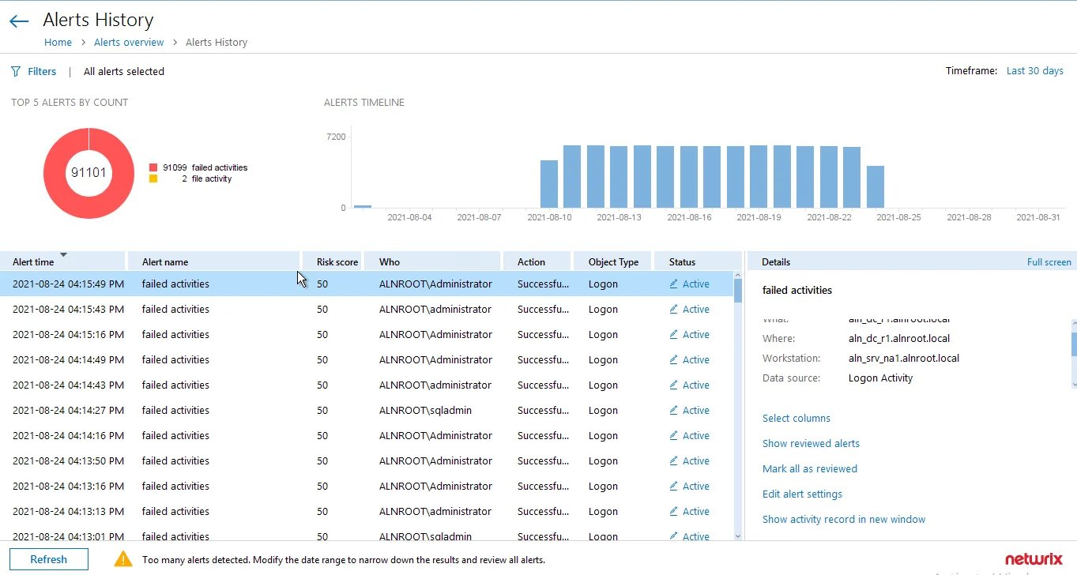Click Show reviewed alerts link
The image size is (1077, 575).
[x=811, y=443]
